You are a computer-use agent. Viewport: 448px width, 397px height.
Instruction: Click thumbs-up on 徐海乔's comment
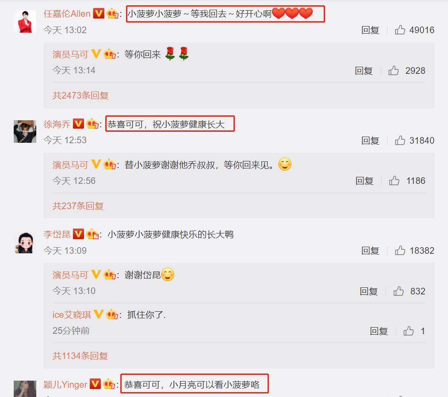click(400, 140)
